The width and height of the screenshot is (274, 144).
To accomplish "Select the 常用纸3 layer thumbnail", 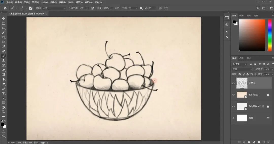I will [242, 95].
